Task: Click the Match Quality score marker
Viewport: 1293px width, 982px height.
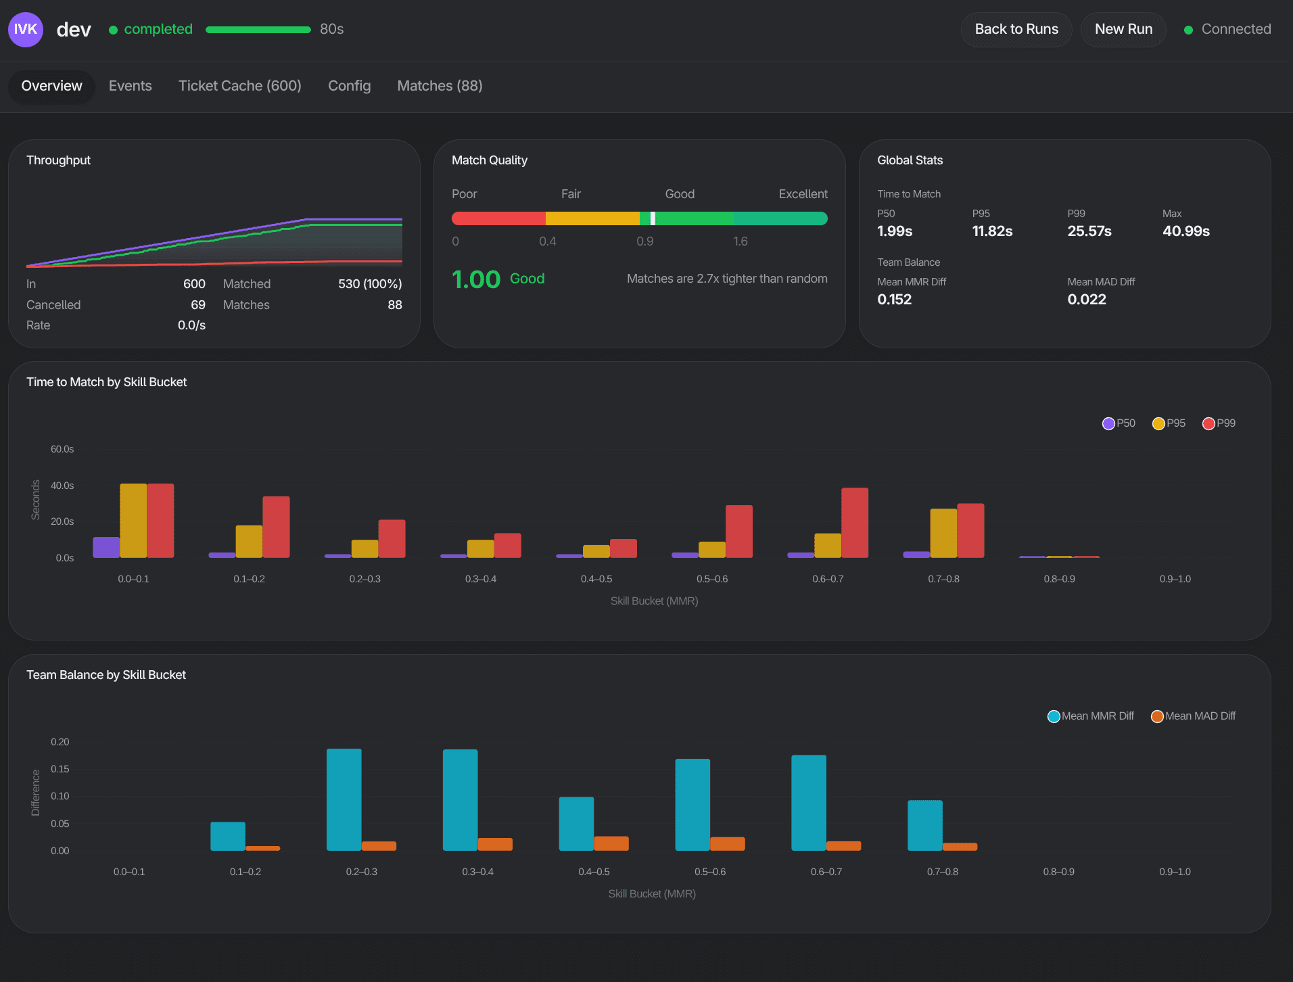Action: coord(653,218)
